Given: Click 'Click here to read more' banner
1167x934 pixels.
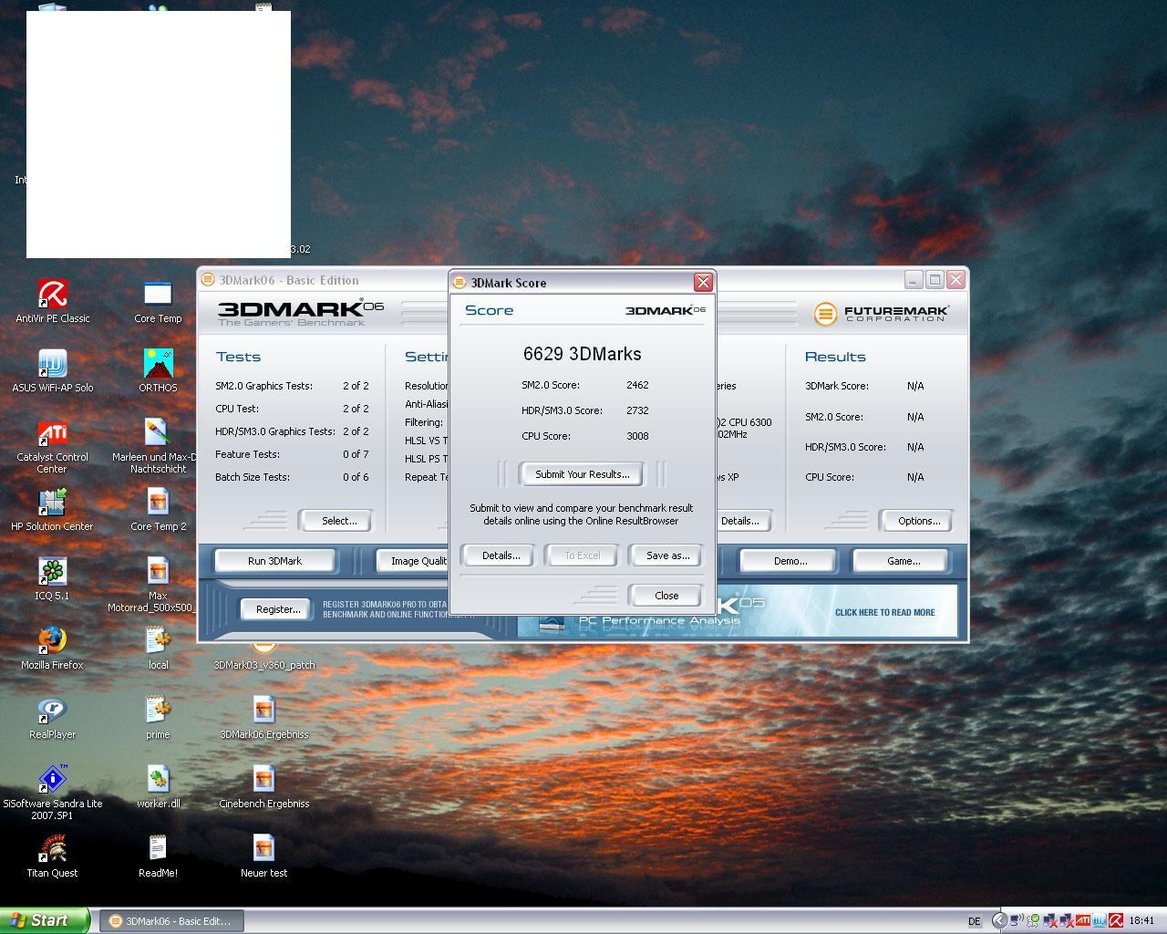Looking at the screenshot, I should tap(884, 612).
